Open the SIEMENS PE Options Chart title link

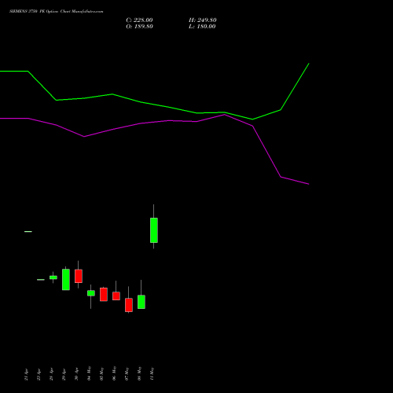[x=57, y=11]
